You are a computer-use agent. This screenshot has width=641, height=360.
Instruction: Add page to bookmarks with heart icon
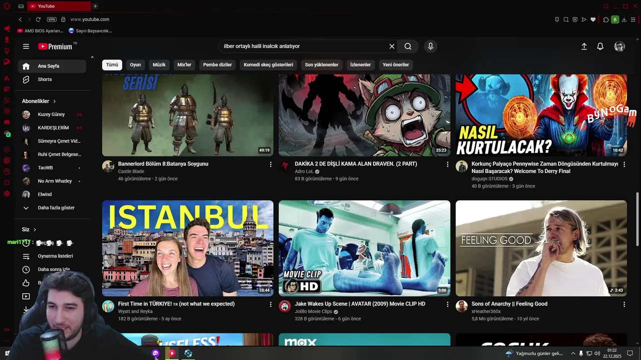pos(593,19)
